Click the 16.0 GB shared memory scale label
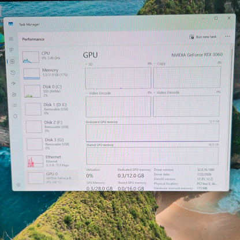 click(213, 144)
